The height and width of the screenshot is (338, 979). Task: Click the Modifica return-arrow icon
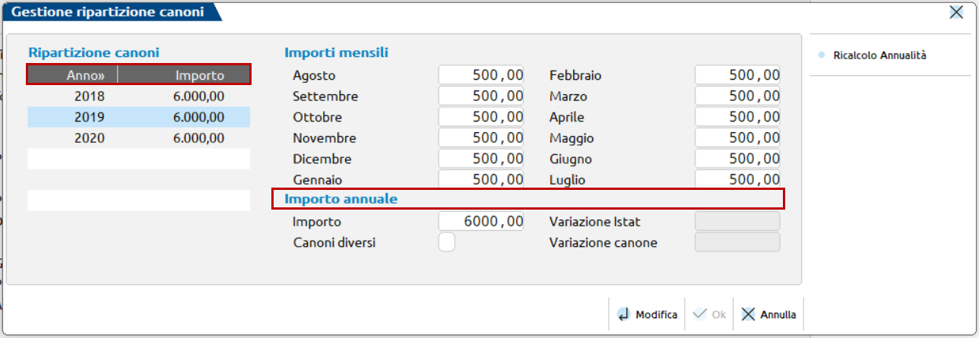(x=624, y=314)
